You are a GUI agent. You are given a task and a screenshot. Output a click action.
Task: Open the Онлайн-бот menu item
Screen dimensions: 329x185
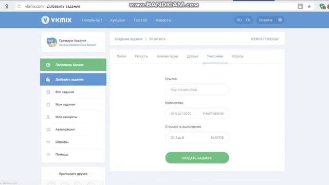point(92,20)
